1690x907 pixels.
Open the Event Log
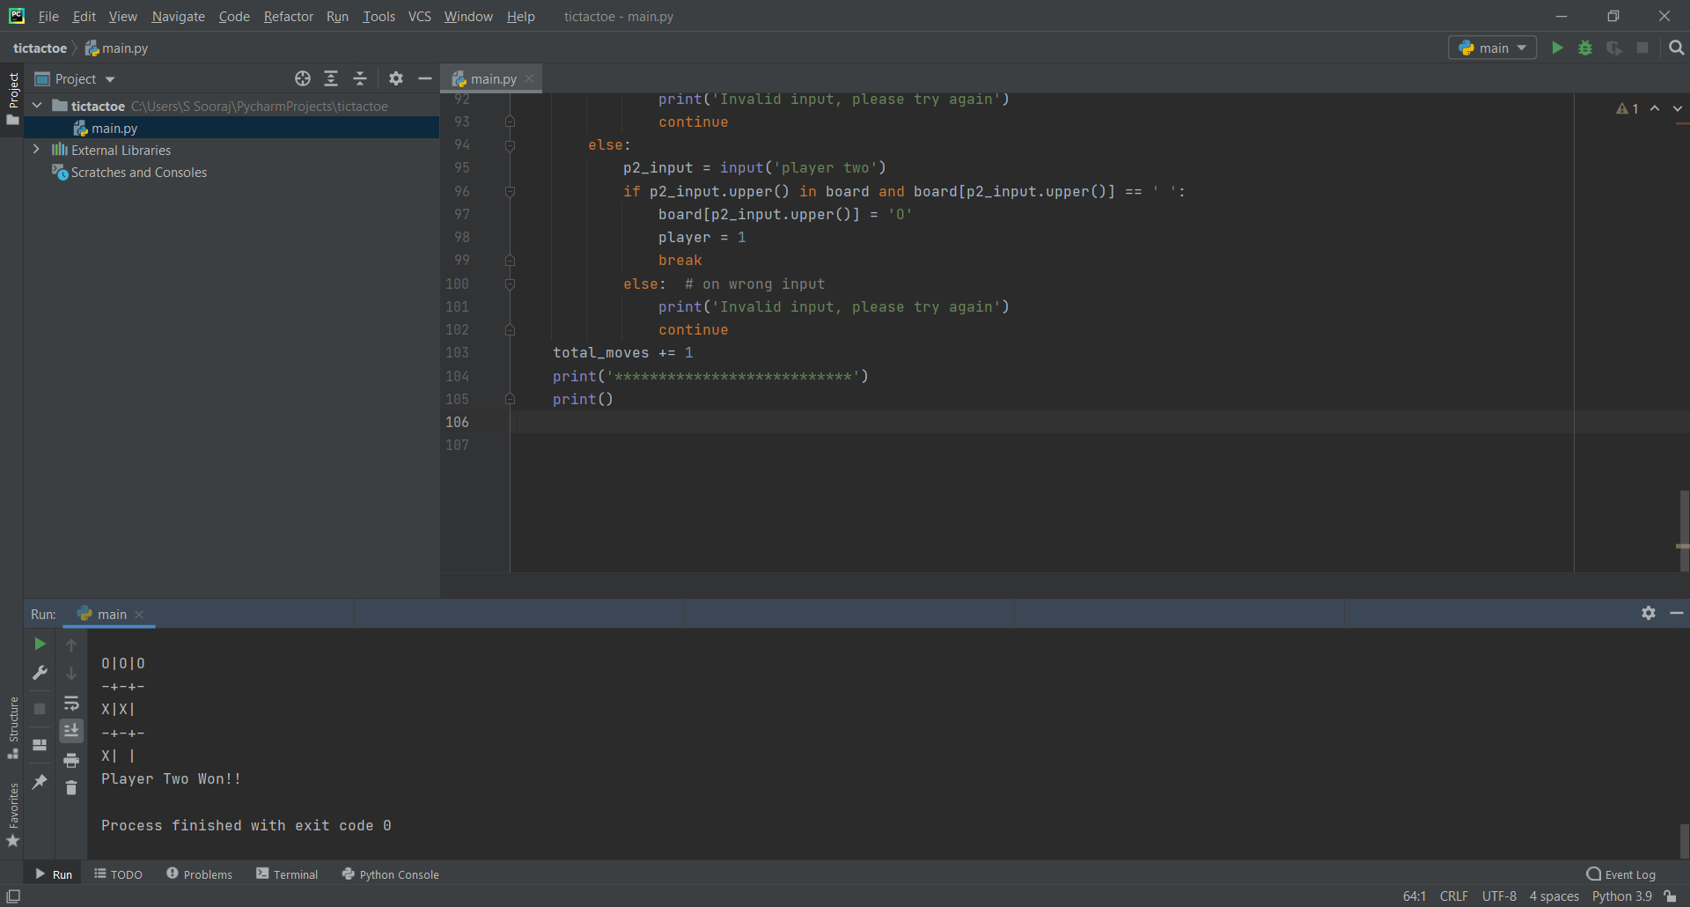1621,874
